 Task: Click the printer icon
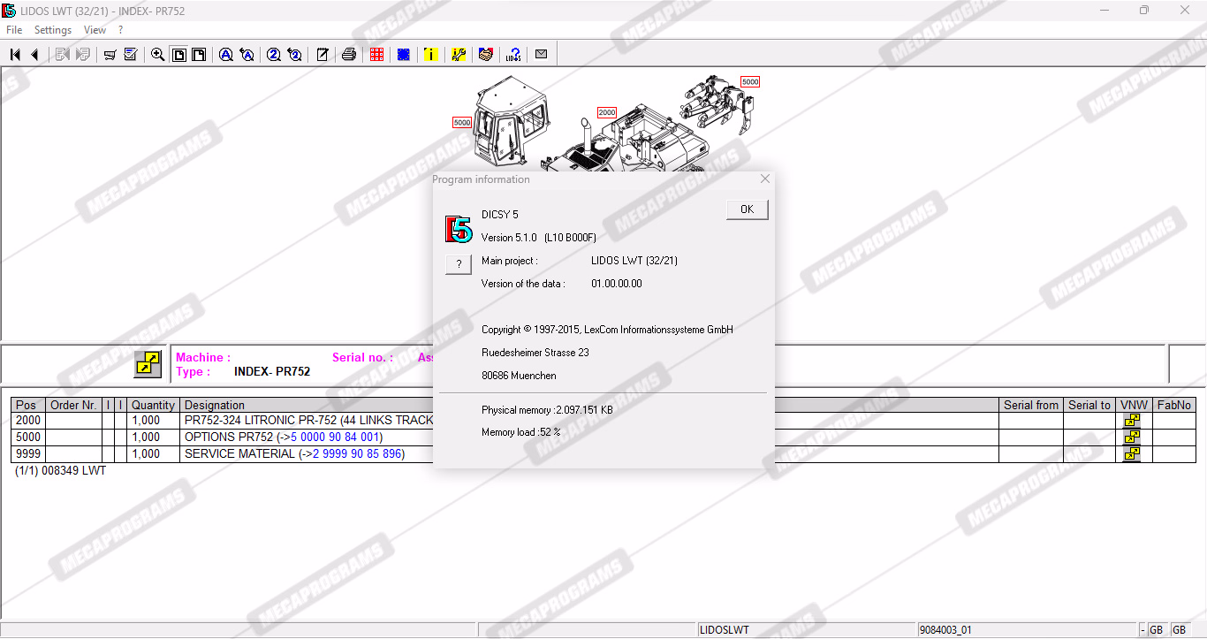coord(349,55)
